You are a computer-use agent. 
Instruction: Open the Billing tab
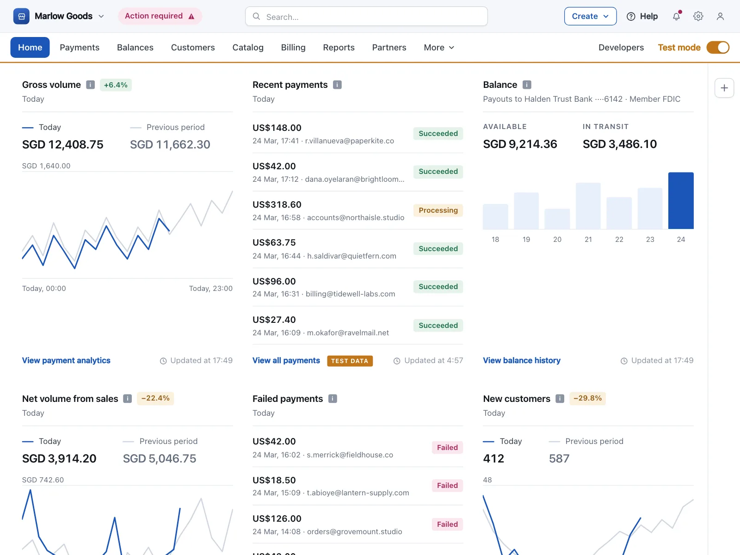(x=293, y=48)
